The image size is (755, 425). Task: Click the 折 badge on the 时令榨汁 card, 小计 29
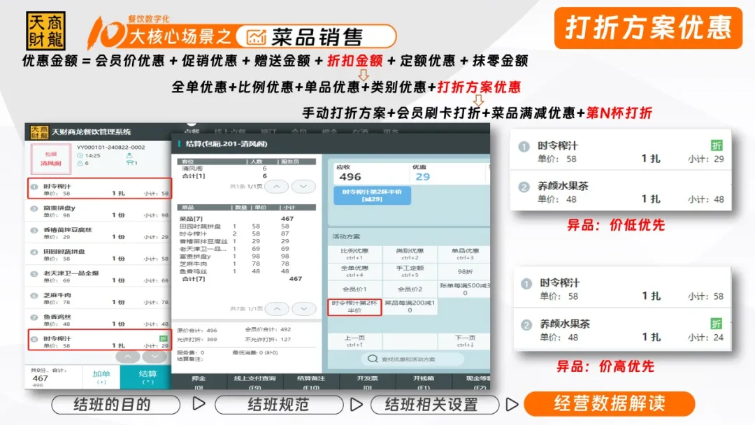pos(717,145)
